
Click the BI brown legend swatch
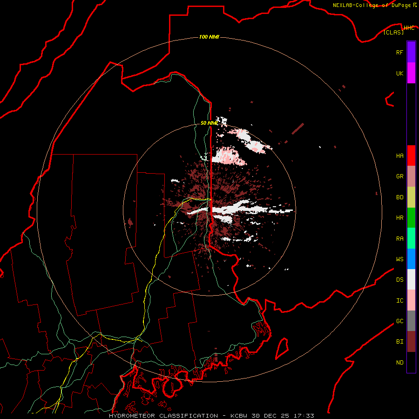tap(411, 342)
